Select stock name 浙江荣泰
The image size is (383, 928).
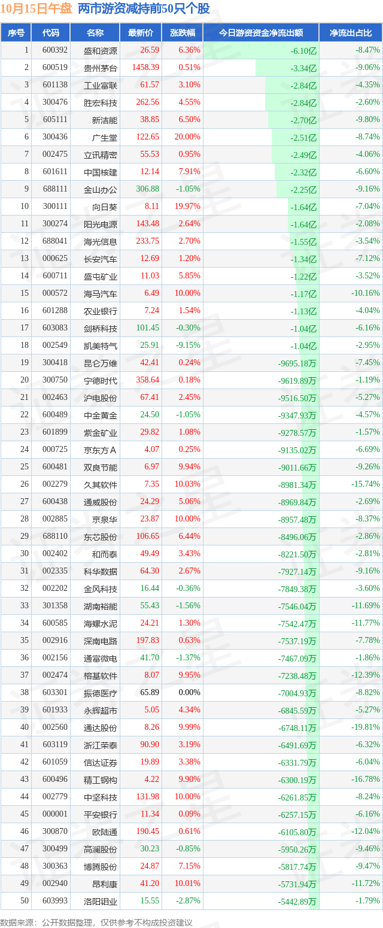pos(101,745)
